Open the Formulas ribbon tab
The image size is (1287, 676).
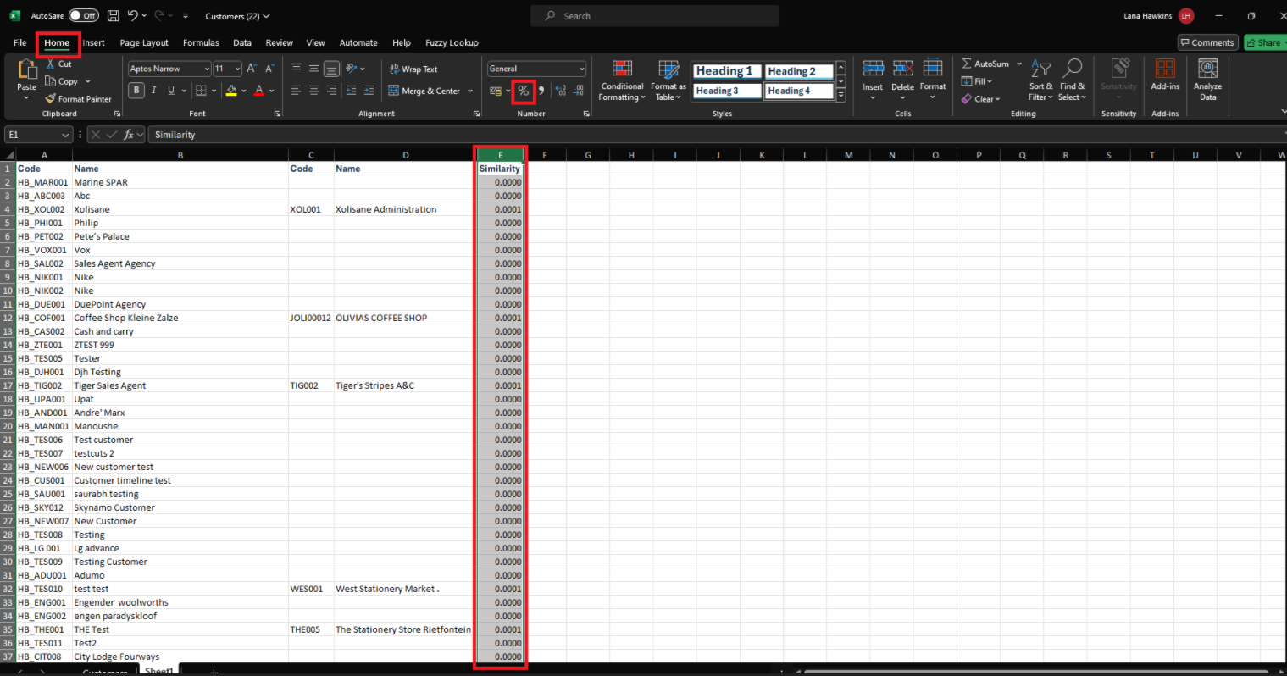(x=201, y=42)
